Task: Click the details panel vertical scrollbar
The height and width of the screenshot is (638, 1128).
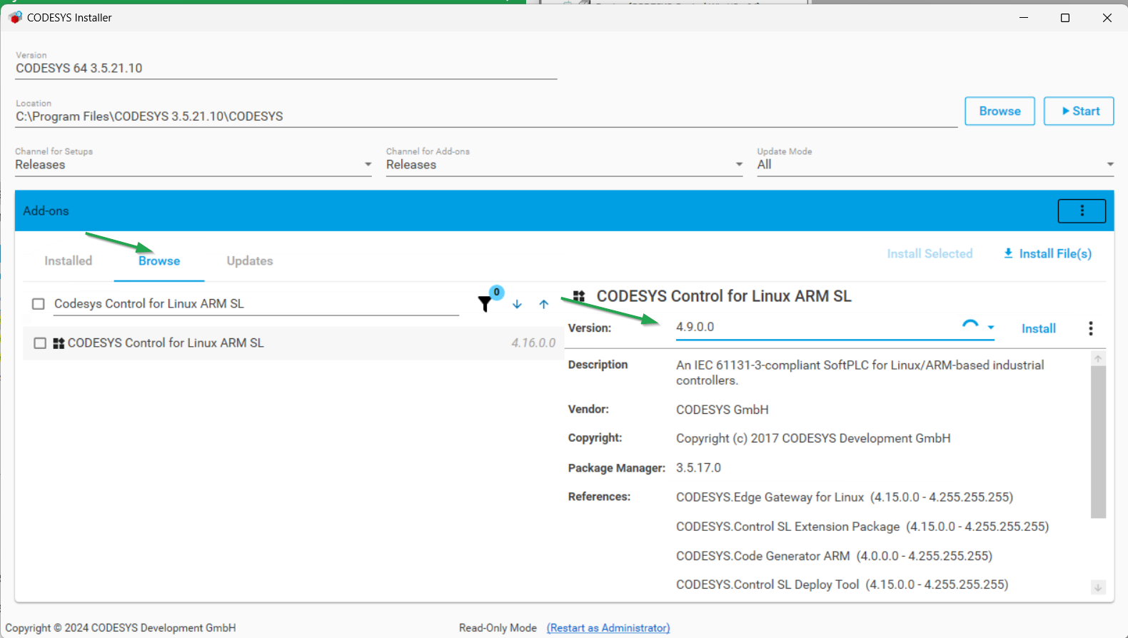Action: tap(1098, 442)
